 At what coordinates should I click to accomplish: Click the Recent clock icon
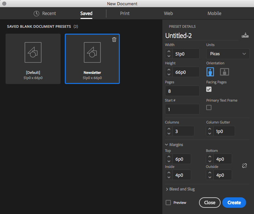(36, 14)
